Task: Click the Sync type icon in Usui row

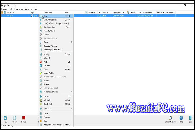Action: 32,16
